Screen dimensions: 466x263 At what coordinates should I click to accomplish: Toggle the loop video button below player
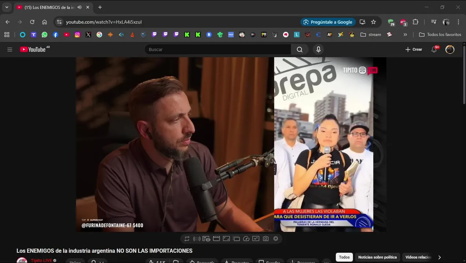click(187, 239)
